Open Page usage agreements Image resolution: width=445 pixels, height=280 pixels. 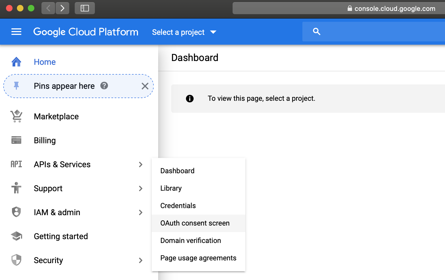pos(199,258)
